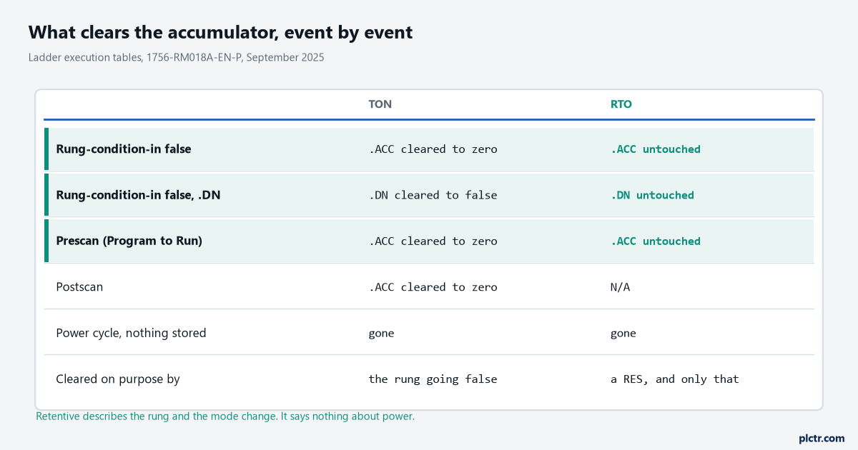The height and width of the screenshot is (450, 858).
Task: Click the RTO column header
Action: click(x=621, y=104)
